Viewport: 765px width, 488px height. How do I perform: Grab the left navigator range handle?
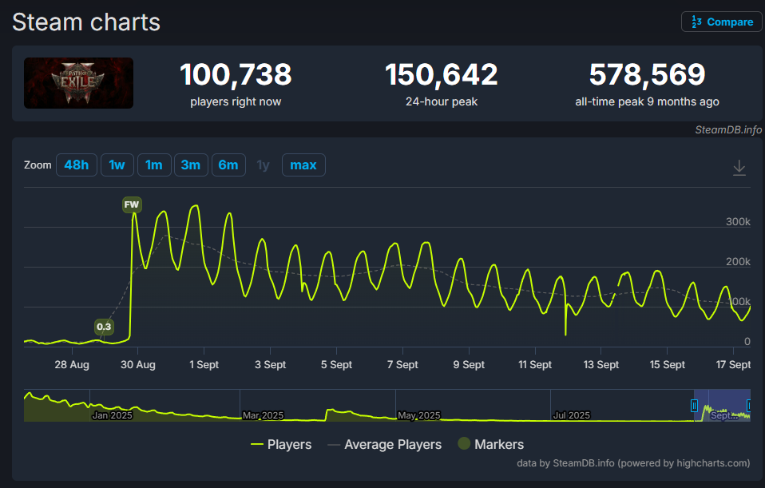tap(694, 406)
